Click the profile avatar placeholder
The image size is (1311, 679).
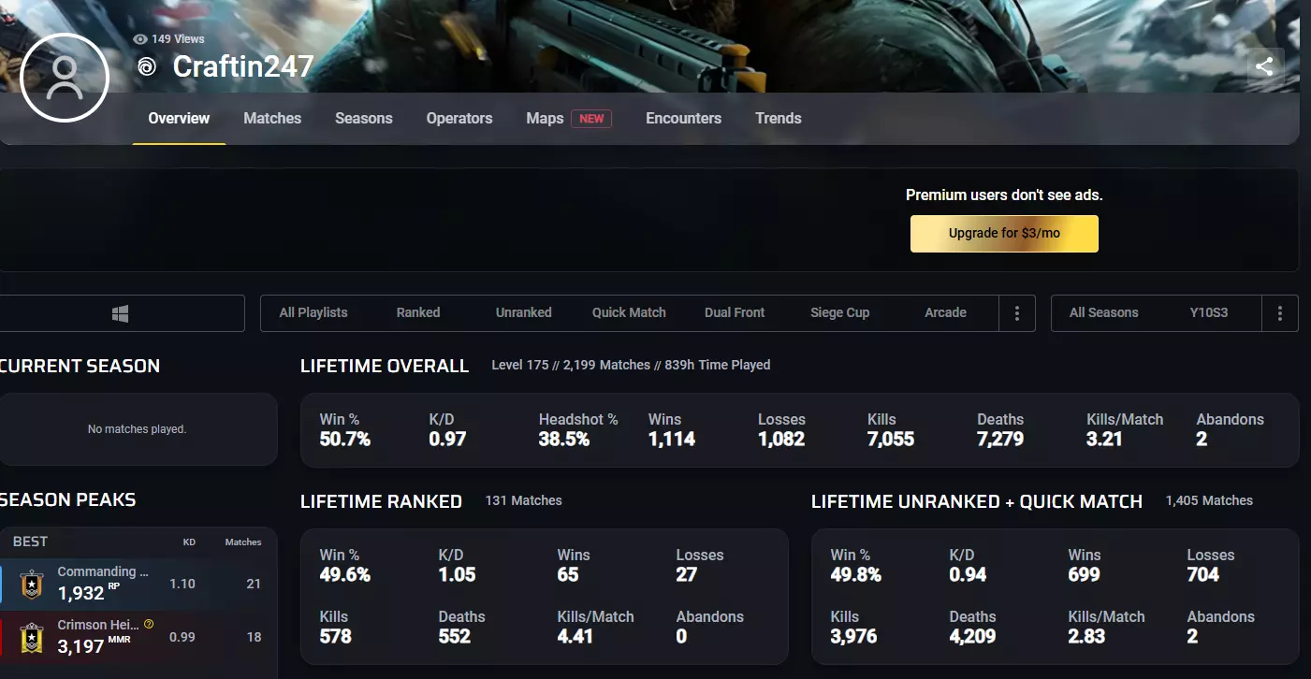(65, 79)
